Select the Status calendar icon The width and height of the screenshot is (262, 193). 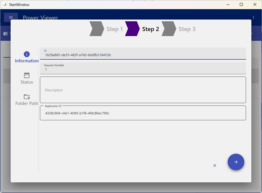click(x=27, y=75)
